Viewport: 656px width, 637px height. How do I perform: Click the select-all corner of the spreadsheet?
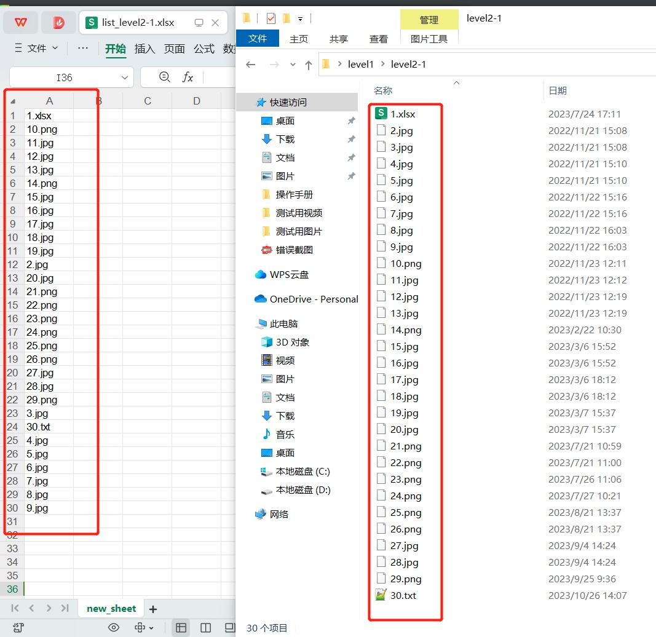pos(12,101)
